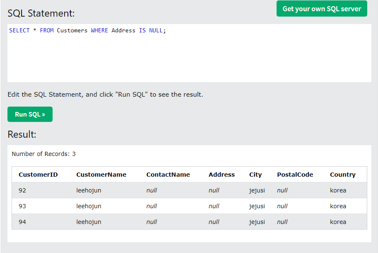Image resolution: width=378 pixels, height=253 pixels.
Task: Click jejusi in row 94
Action: point(257,222)
